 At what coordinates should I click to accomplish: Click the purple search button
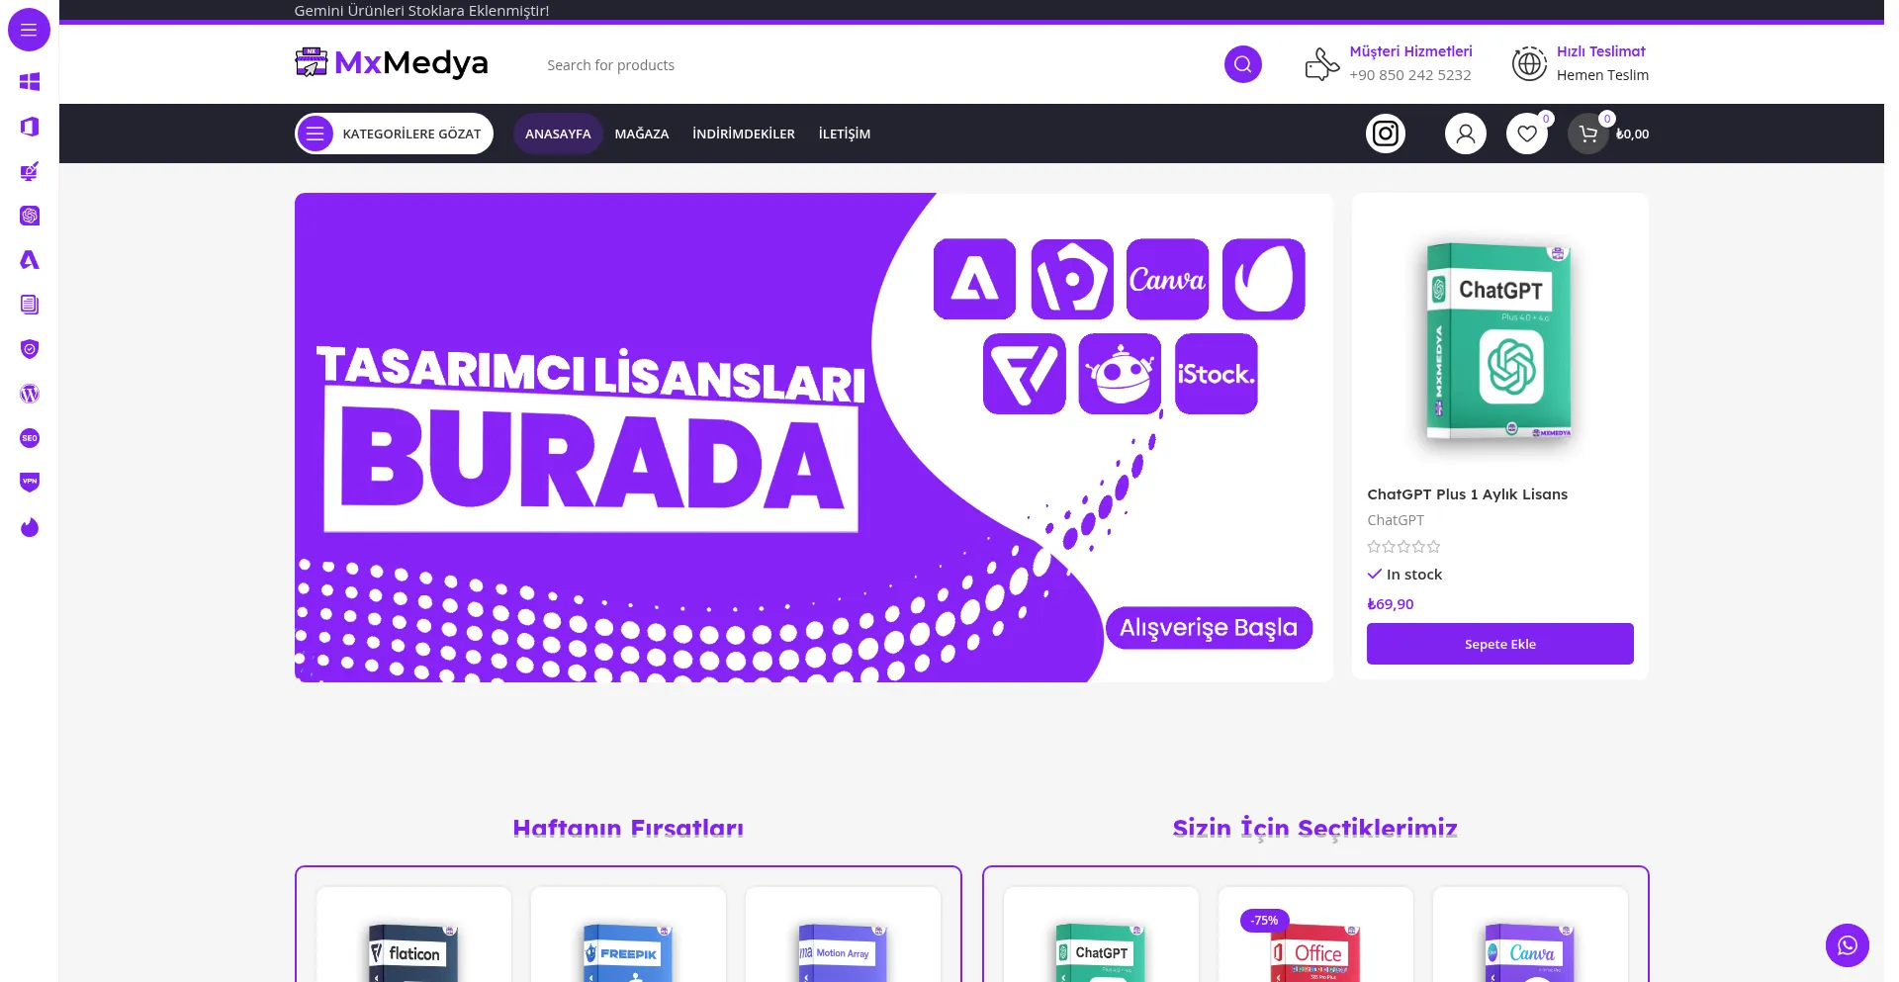pyautogui.click(x=1242, y=64)
